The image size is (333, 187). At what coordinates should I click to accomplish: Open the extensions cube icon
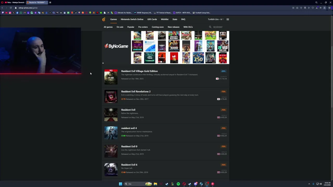tap(329, 8)
